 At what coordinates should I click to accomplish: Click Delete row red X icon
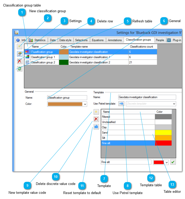click(x=20, y=61)
